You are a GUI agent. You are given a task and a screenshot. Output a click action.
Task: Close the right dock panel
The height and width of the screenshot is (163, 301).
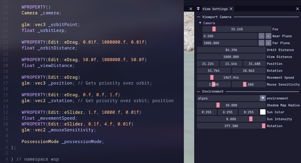click(x=298, y=9)
